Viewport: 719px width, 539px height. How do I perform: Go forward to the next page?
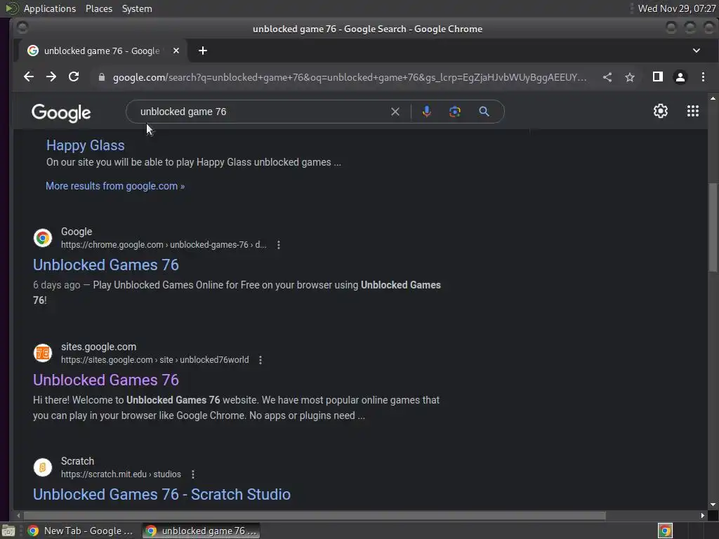[51, 77]
